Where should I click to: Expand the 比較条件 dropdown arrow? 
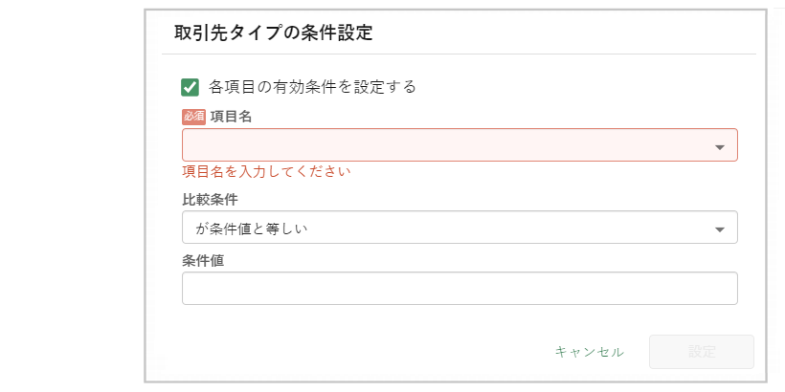click(x=720, y=229)
